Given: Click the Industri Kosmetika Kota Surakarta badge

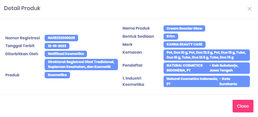Looking at the screenshot, I should [207, 81].
